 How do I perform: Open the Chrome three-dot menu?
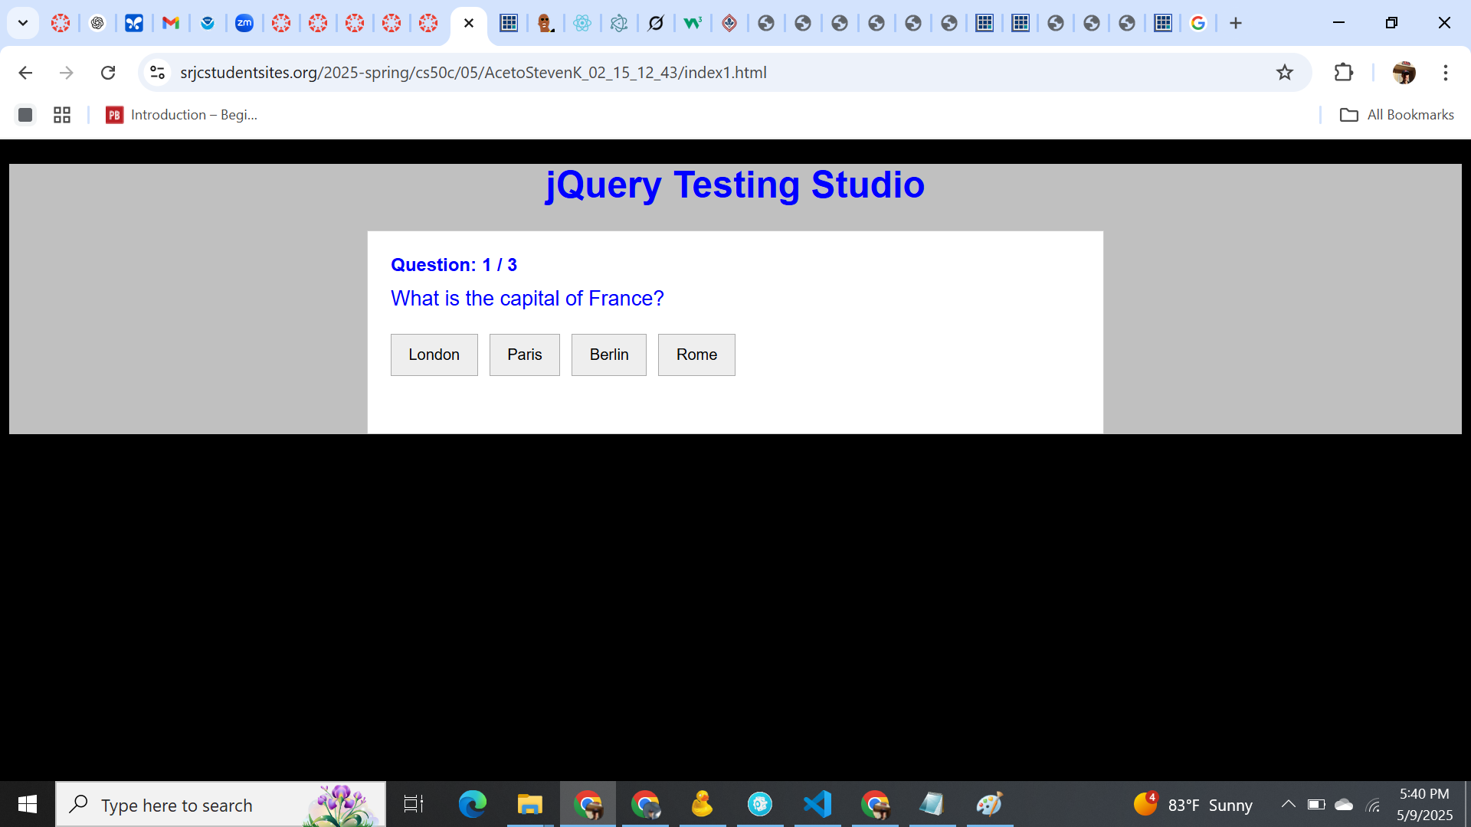[x=1445, y=72]
